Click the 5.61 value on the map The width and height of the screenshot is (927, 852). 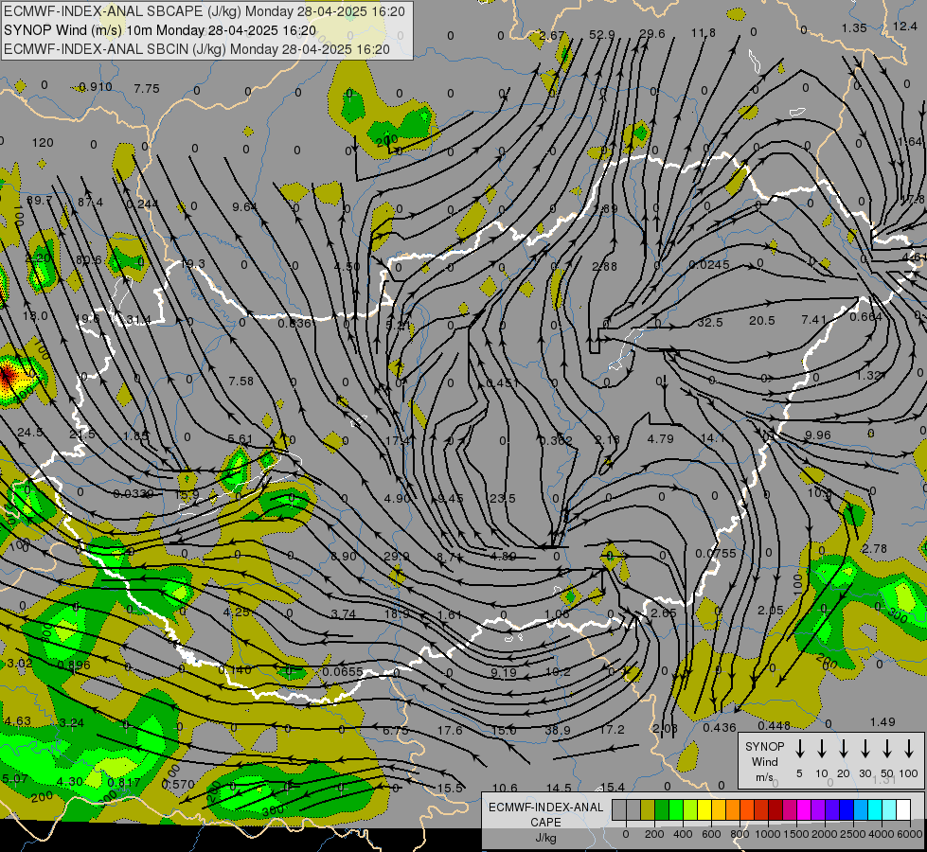(240, 439)
